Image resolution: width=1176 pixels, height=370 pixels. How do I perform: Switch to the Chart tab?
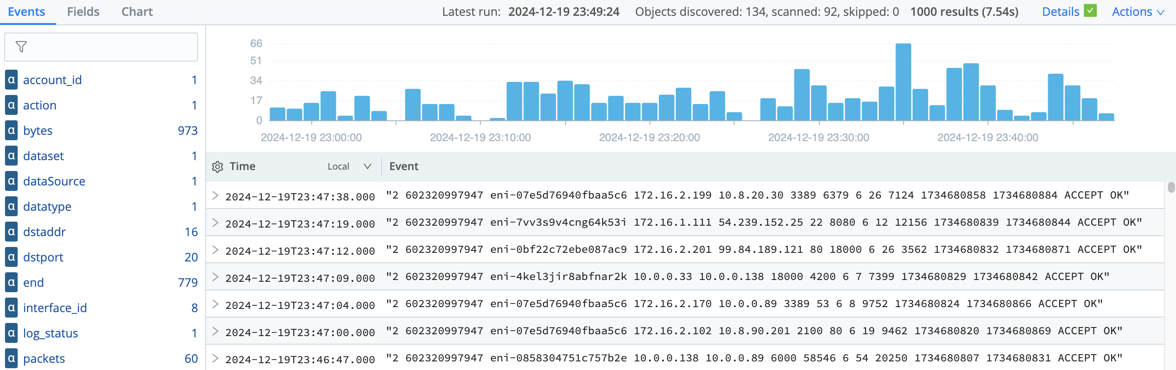[137, 12]
